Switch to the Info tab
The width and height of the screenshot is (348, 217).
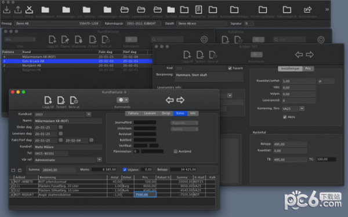pos(193,113)
